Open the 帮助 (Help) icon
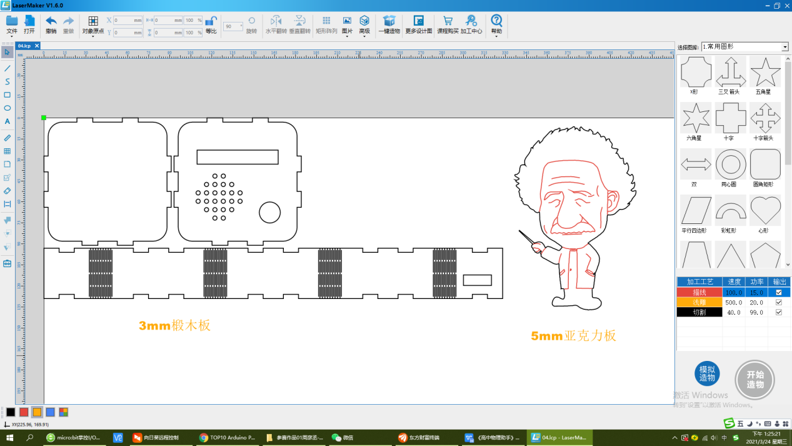This screenshot has height=446, width=792. tap(496, 21)
